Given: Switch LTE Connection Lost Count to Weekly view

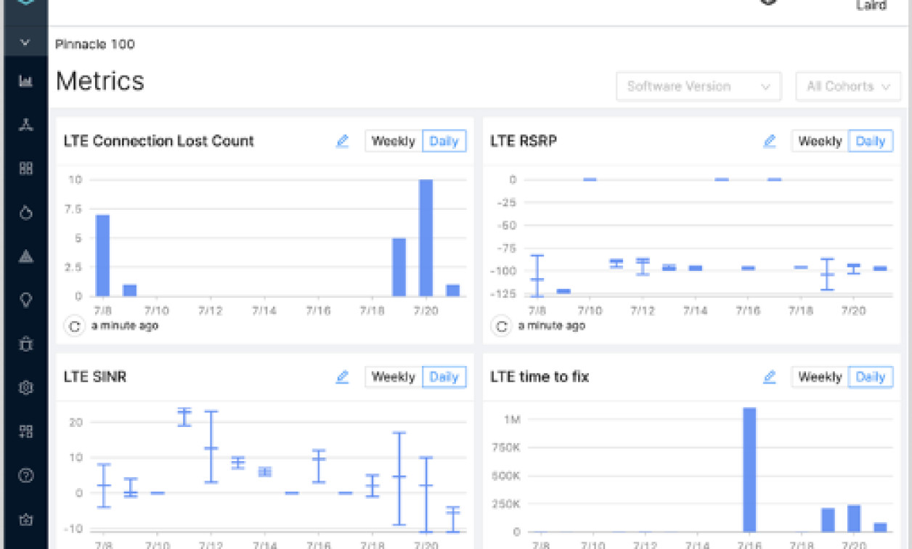Looking at the screenshot, I should click(394, 141).
